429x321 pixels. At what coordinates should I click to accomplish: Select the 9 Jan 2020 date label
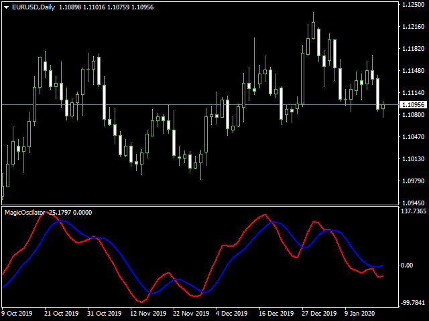360,314
